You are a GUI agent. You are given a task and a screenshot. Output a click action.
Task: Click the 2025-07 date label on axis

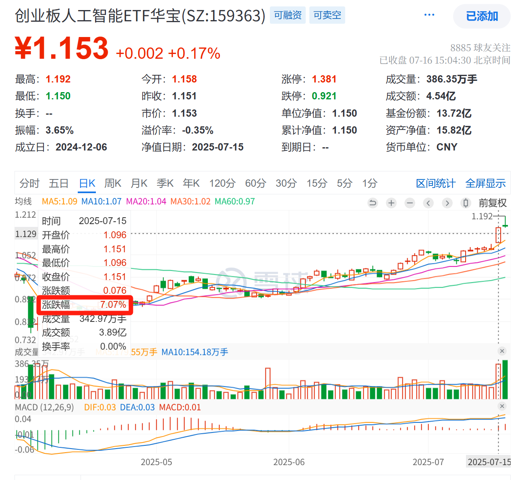pos(428,462)
